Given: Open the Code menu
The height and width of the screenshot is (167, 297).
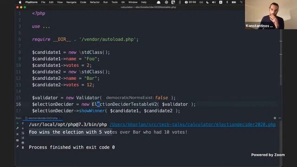Looking at the screenshot, I should [83, 2].
